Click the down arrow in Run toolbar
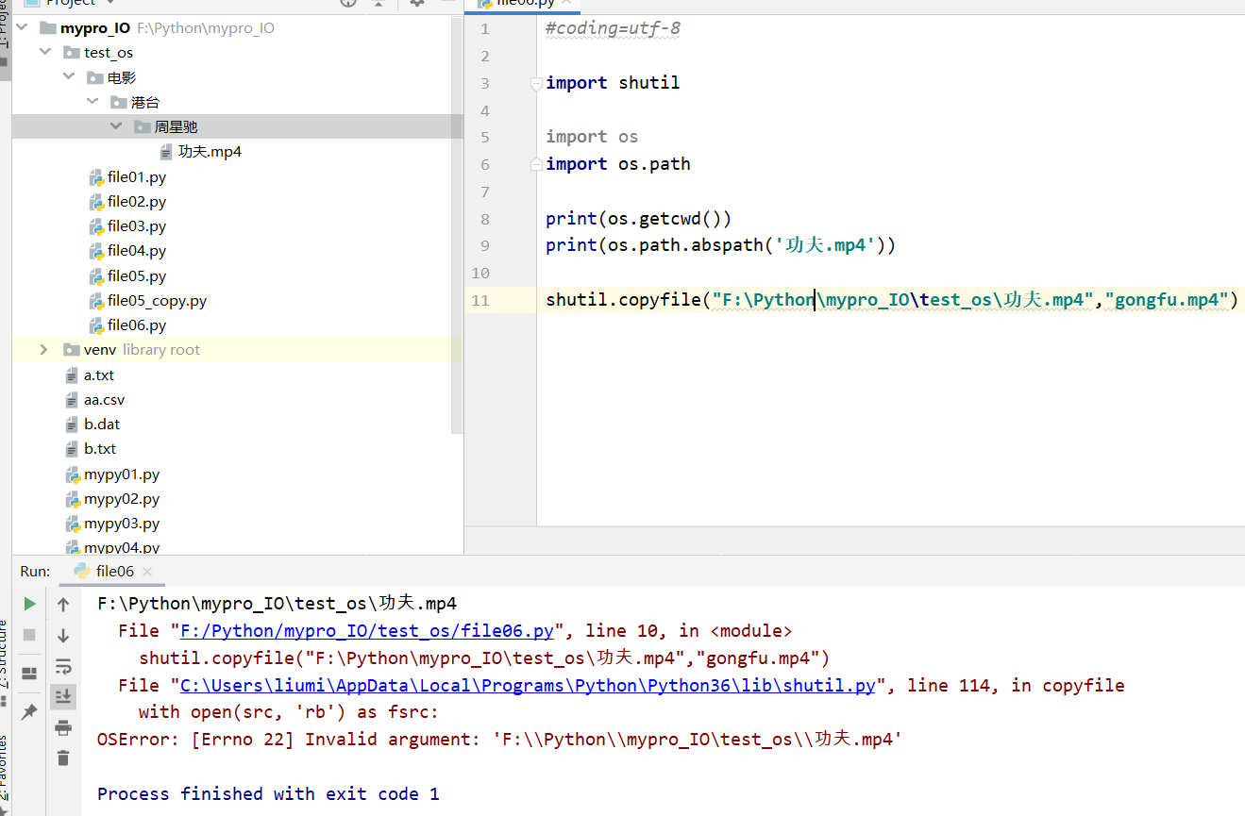 click(x=63, y=636)
